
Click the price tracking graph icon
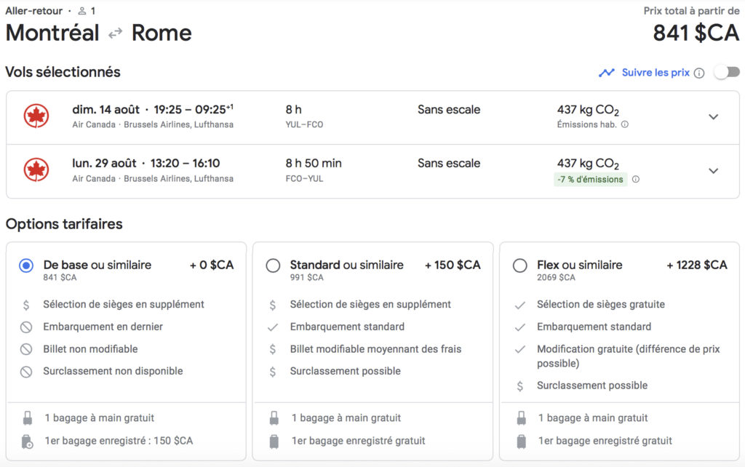(x=606, y=73)
